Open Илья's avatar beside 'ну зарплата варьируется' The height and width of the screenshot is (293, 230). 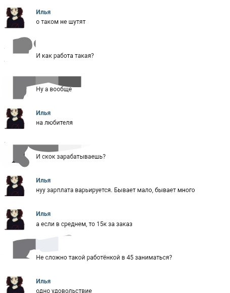click(15, 186)
